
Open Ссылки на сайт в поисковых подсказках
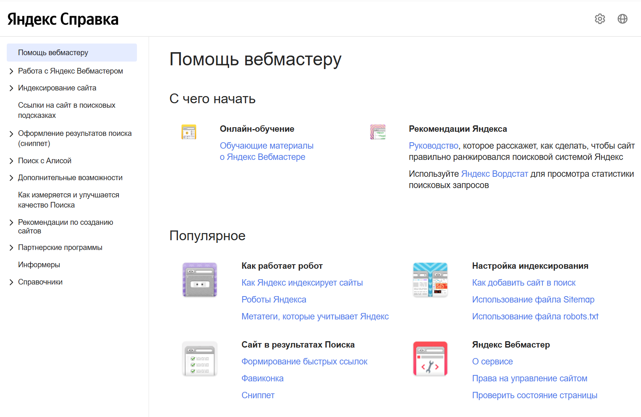(67, 110)
